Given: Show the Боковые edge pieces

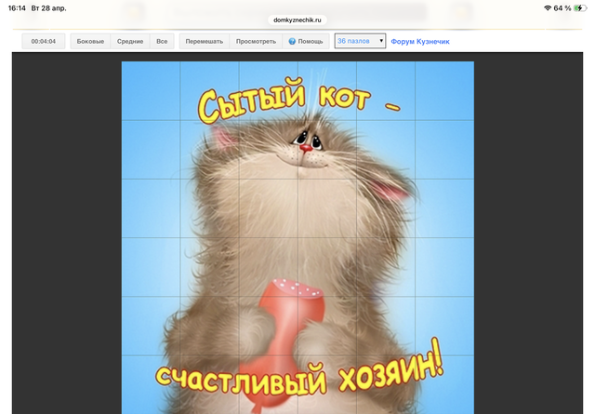Looking at the screenshot, I should pos(90,41).
